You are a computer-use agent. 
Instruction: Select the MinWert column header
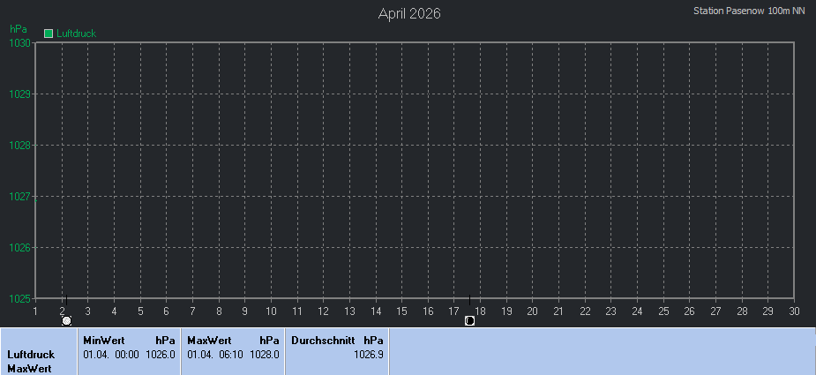click(x=103, y=340)
